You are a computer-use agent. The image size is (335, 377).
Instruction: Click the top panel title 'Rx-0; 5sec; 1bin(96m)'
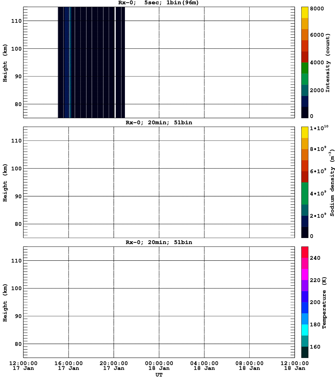click(x=158, y=3)
